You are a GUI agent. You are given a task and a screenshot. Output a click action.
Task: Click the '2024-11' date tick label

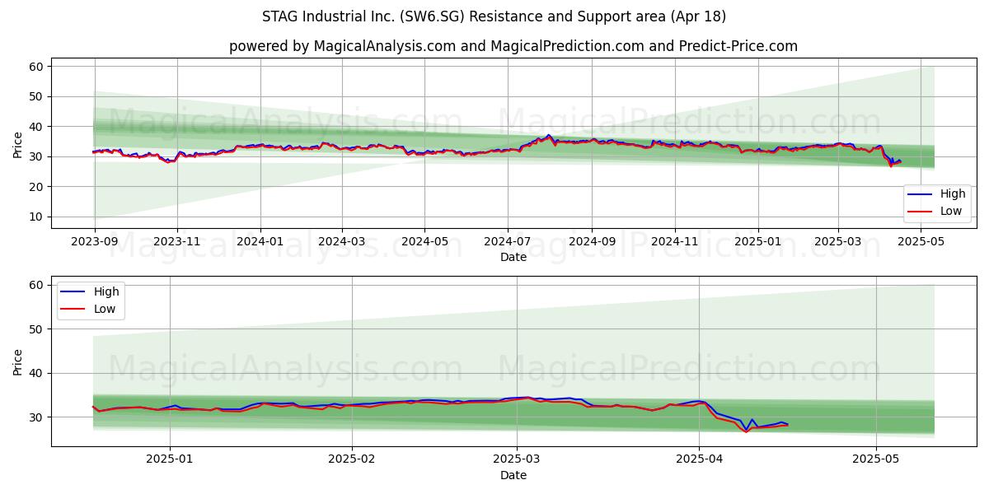674,242
